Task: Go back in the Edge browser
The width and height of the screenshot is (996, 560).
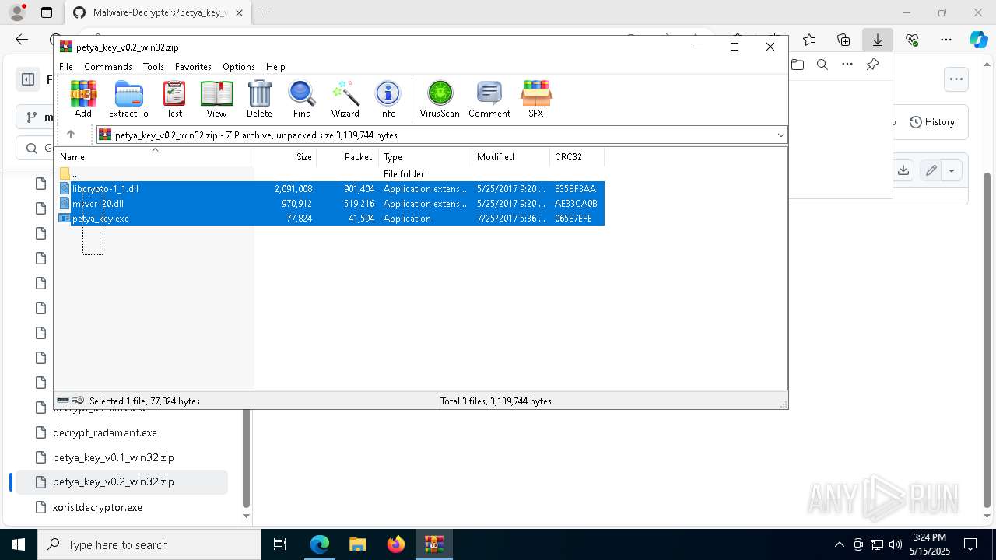Action: 22,40
